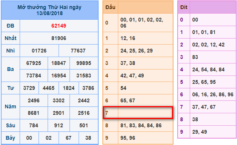Click Đầu row 1 values 12, 16
The height and width of the screenshot is (145, 237).
tap(128, 38)
